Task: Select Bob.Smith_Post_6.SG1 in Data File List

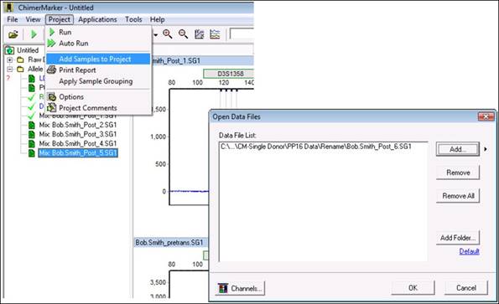Action: 316,147
